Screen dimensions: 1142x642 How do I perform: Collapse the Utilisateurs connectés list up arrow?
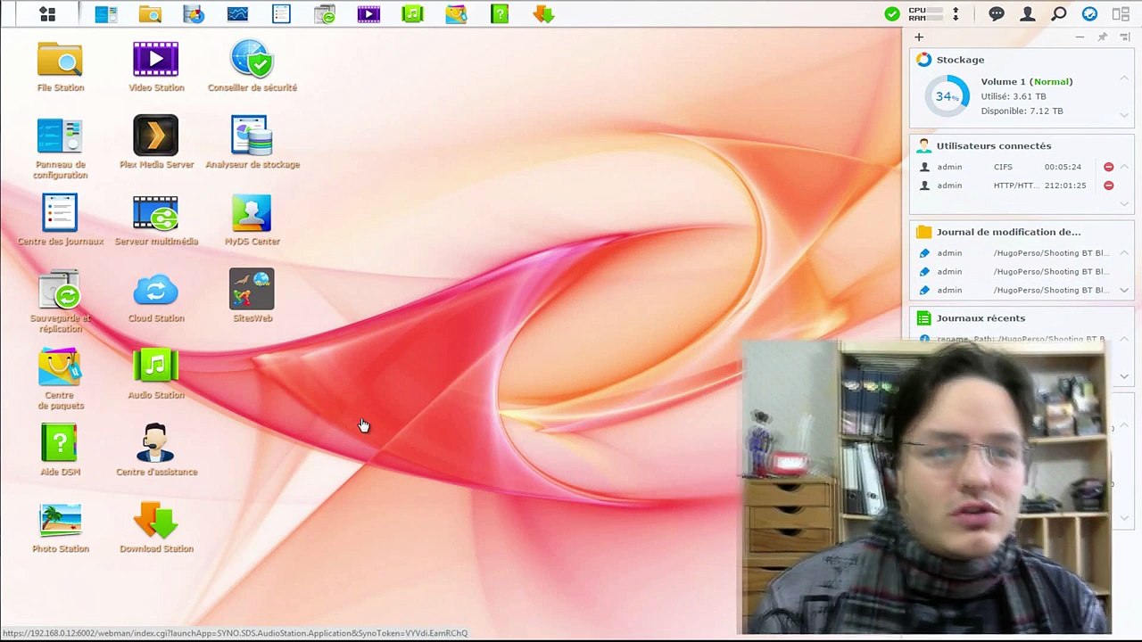coord(1124,167)
